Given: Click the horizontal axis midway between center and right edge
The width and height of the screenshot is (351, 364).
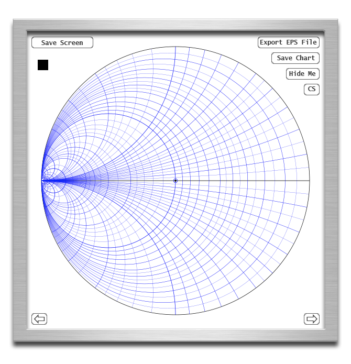Looking at the screenshot, I should pos(243,181).
